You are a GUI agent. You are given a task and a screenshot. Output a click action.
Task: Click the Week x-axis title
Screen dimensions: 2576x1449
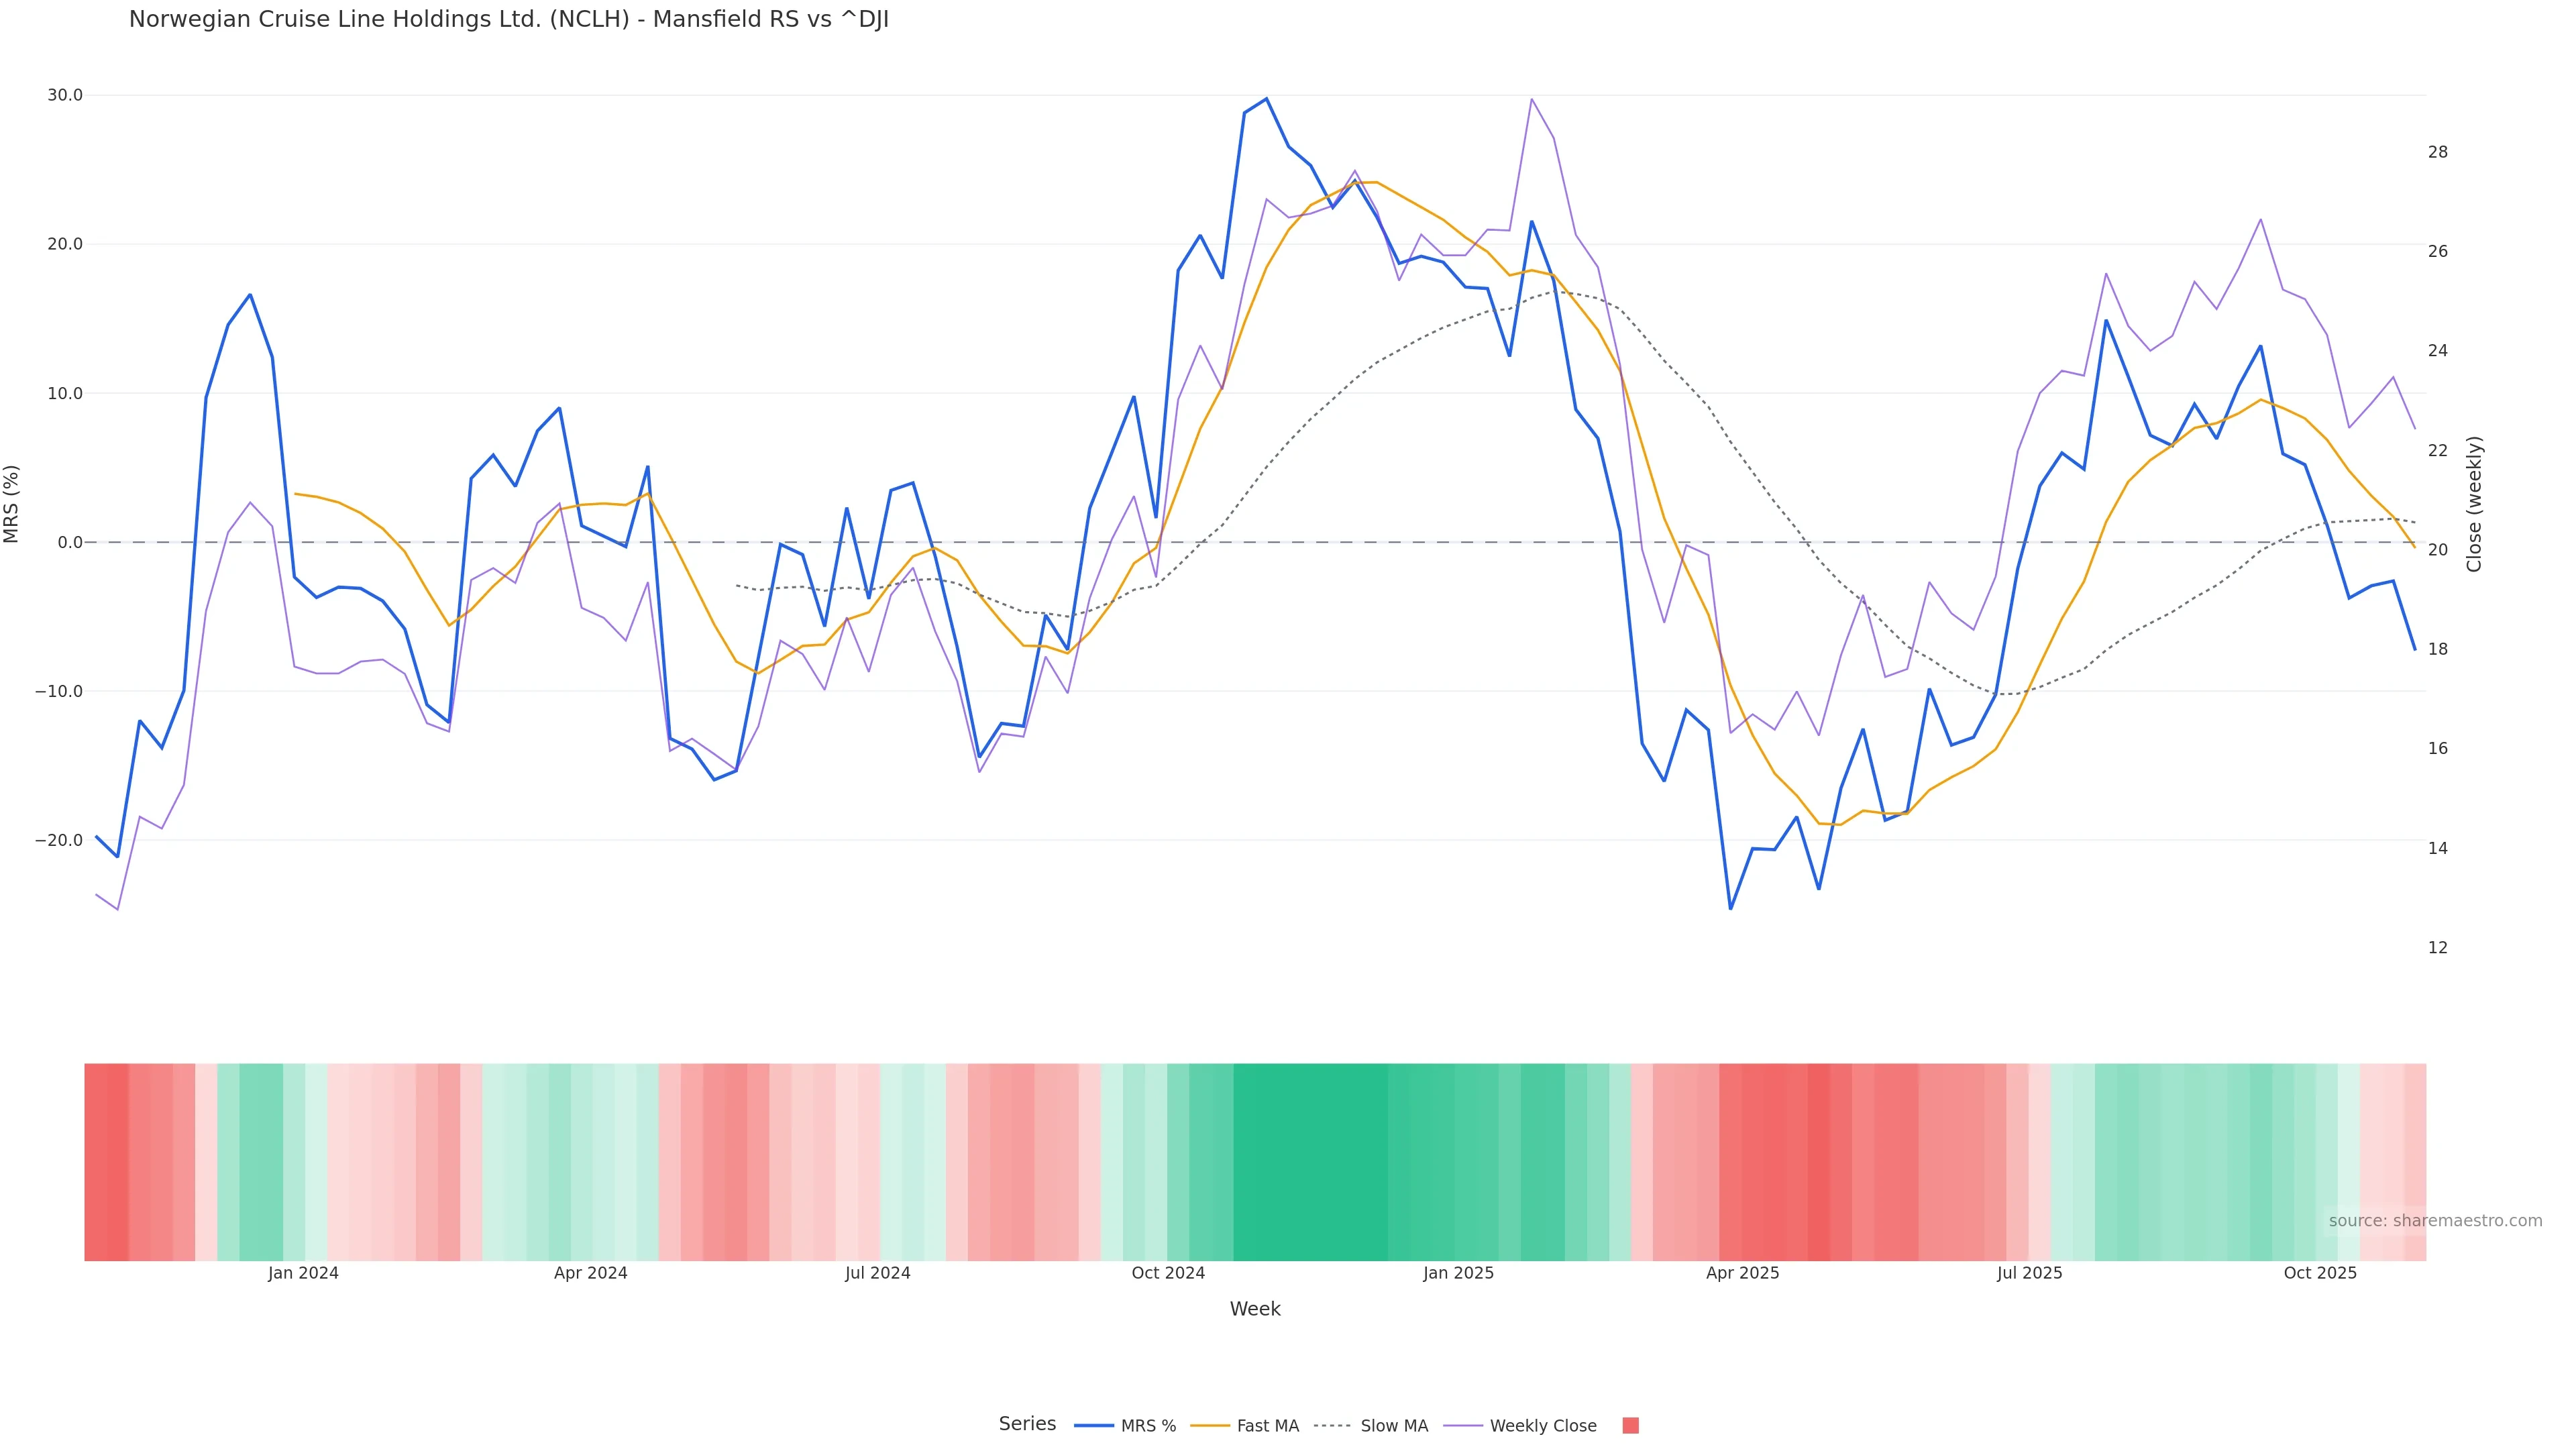coord(1255,1309)
